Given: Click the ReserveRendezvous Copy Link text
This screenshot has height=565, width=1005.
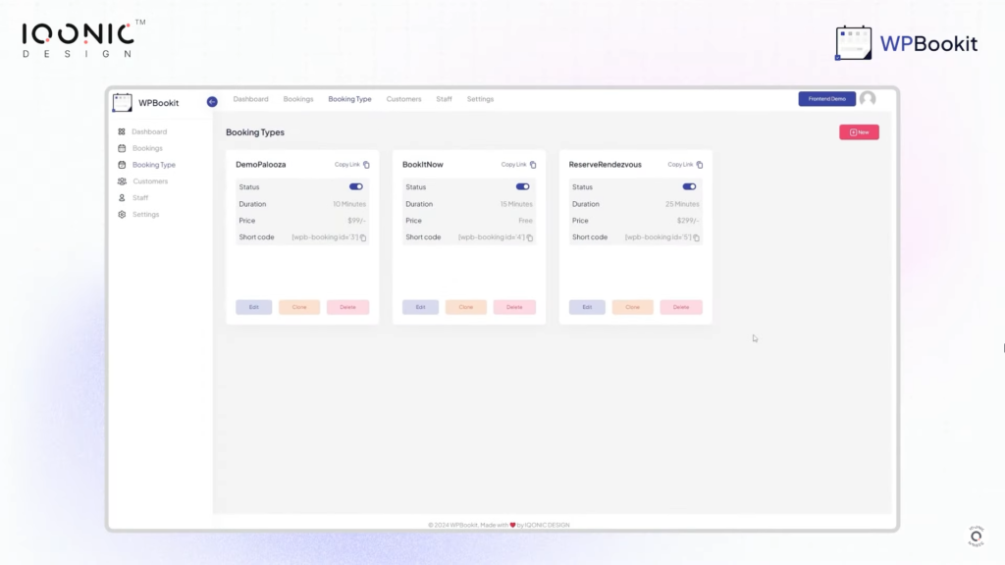Looking at the screenshot, I should tap(680, 165).
